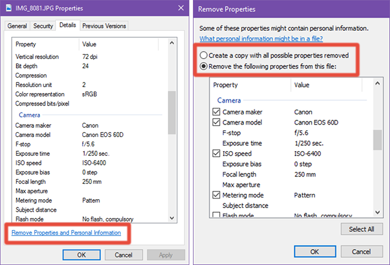This screenshot has width=390, height=265.
Task: Open the Previous Versions tab
Action: 104,26
